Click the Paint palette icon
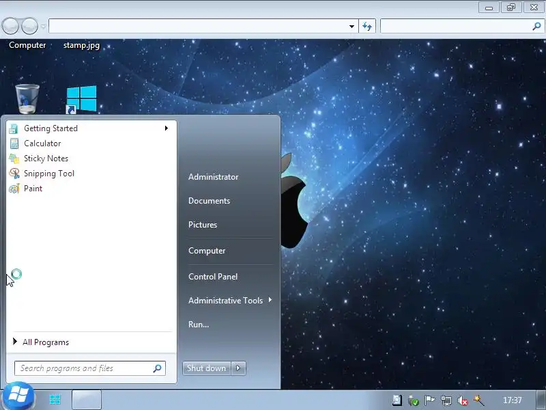This screenshot has width=546, height=410. [14, 189]
